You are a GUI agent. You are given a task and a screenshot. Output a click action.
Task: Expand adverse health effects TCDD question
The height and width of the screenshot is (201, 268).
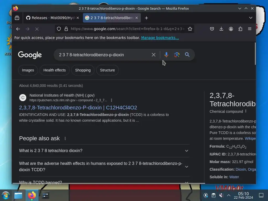[x=104, y=166]
